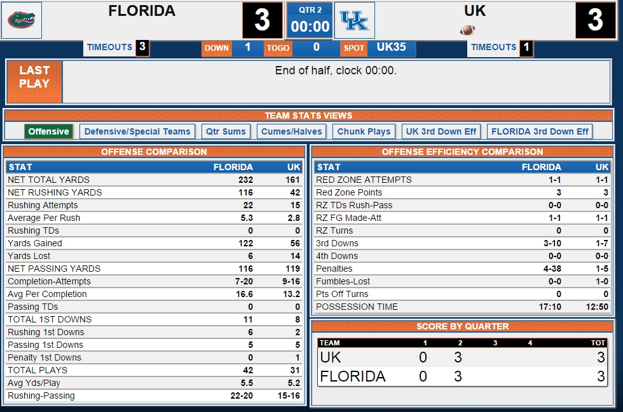Switch to Defensive/Special Teams view

[137, 131]
